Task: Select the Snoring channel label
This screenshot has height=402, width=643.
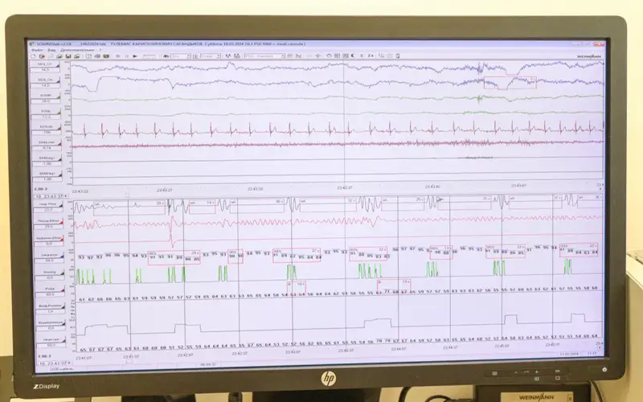Action: pos(48,272)
